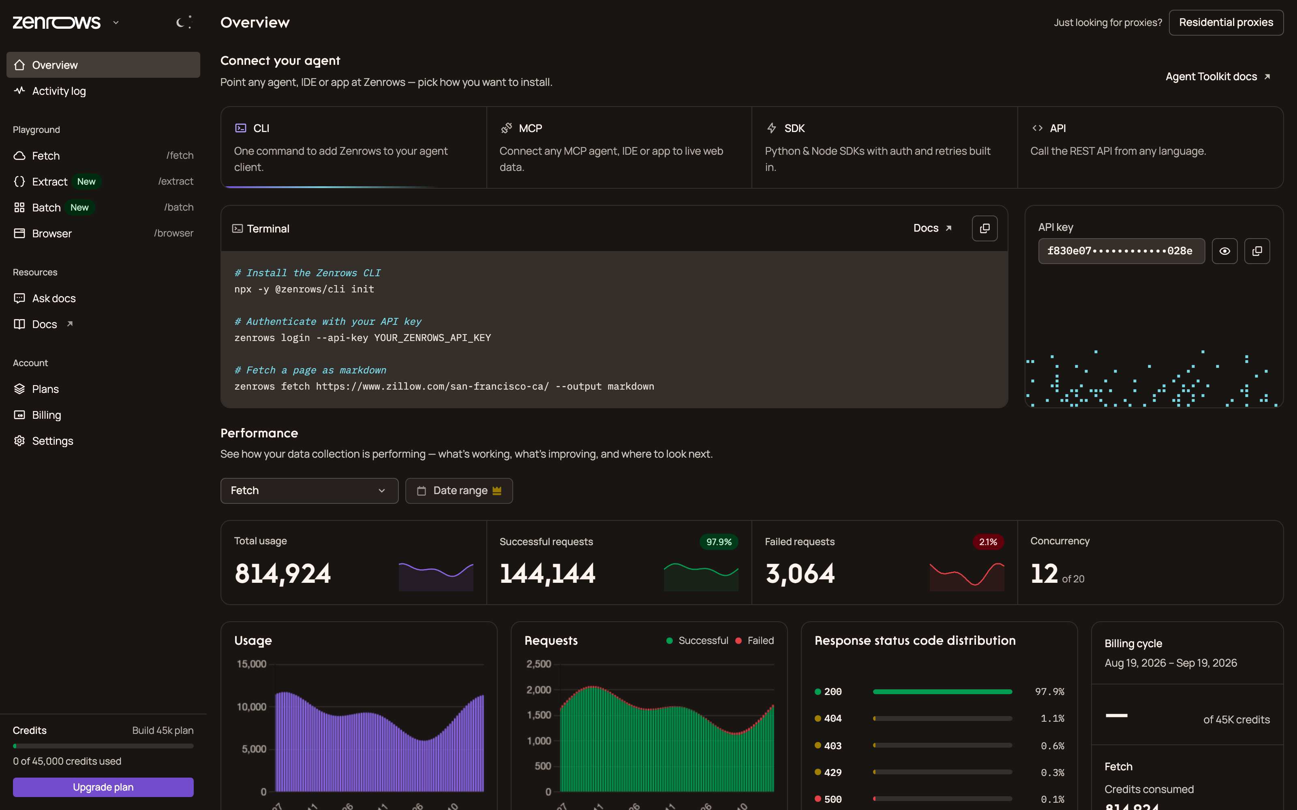The image size is (1297, 810).
Task: Click the MCP plug icon
Action: point(506,128)
